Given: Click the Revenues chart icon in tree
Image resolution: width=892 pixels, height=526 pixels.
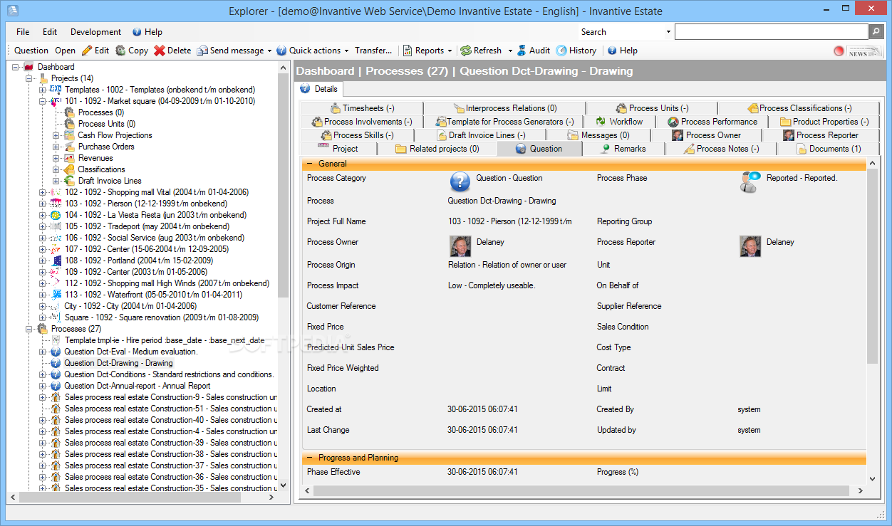Looking at the screenshot, I should point(69,158).
